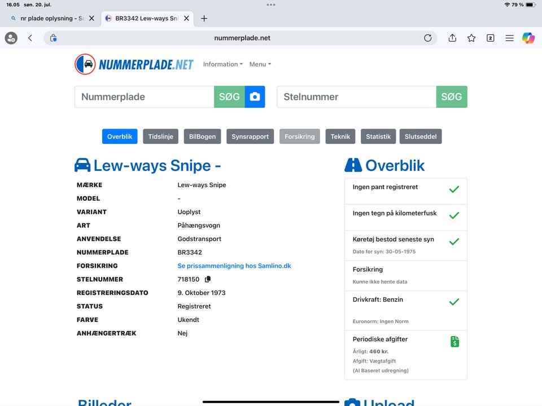Reload the nummerplade.net page
Screen dimensions: 542x406
(x=427, y=38)
